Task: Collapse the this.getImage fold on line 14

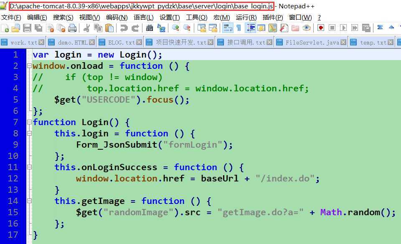Action: (29, 201)
